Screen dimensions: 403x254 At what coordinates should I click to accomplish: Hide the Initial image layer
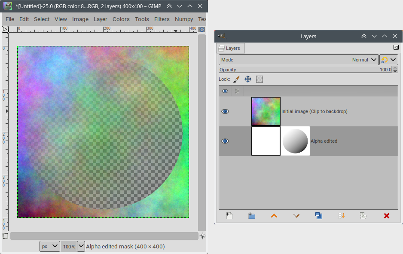click(225, 111)
